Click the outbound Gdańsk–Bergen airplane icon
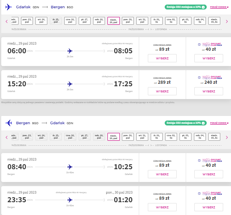This screenshot has height=215, width=231. click(8, 7)
